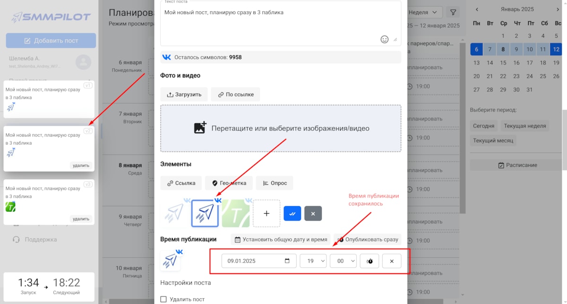Toggle the Удалить пост checkbox
Image resolution: width=567 pixels, height=304 pixels.
coord(163,299)
